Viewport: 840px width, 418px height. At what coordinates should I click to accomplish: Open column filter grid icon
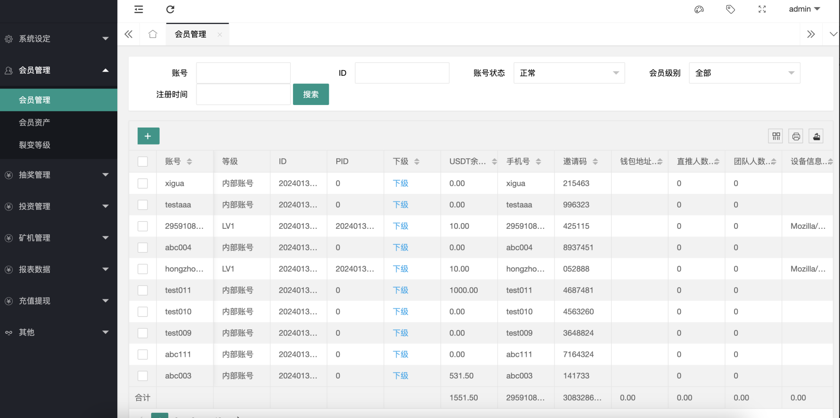click(x=776, y=137)
